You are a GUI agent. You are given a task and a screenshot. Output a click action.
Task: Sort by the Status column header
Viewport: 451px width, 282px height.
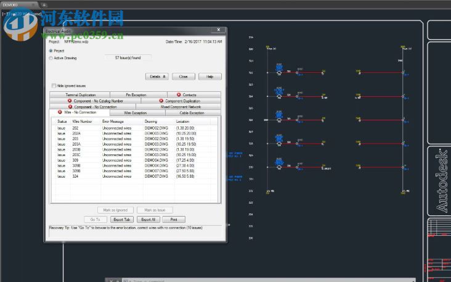[x=62, y=122]
